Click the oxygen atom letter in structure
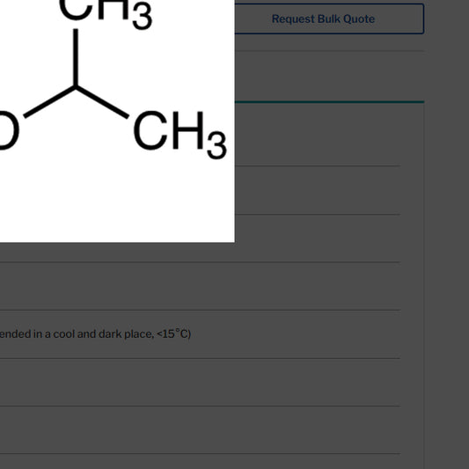The height and width of the screenshot is (469, 469). tap(9, 131)
